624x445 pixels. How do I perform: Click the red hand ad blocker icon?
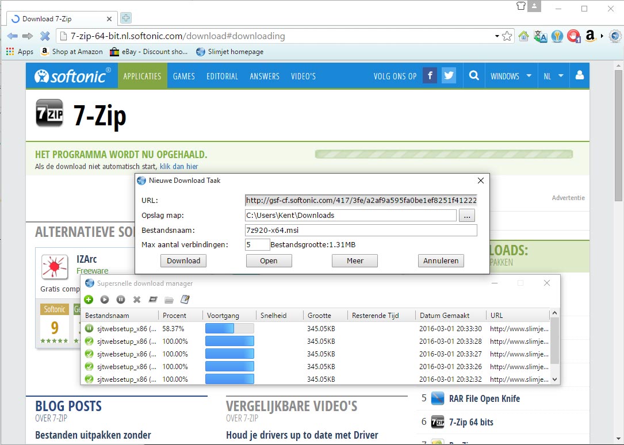(x=573, y=36)
